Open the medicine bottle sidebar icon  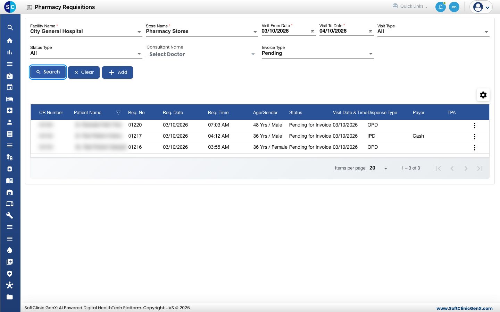10,169
